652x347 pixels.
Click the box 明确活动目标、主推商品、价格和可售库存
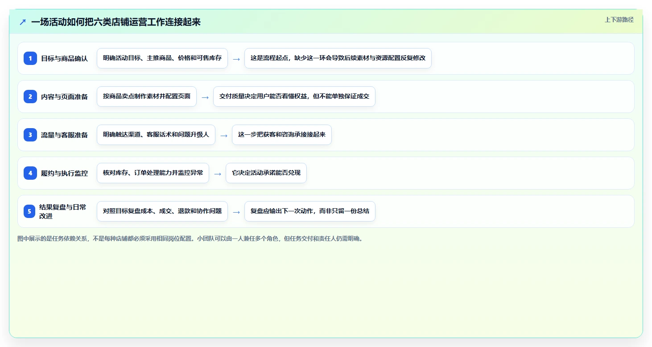pyautogui.click(x=162, y=58)
